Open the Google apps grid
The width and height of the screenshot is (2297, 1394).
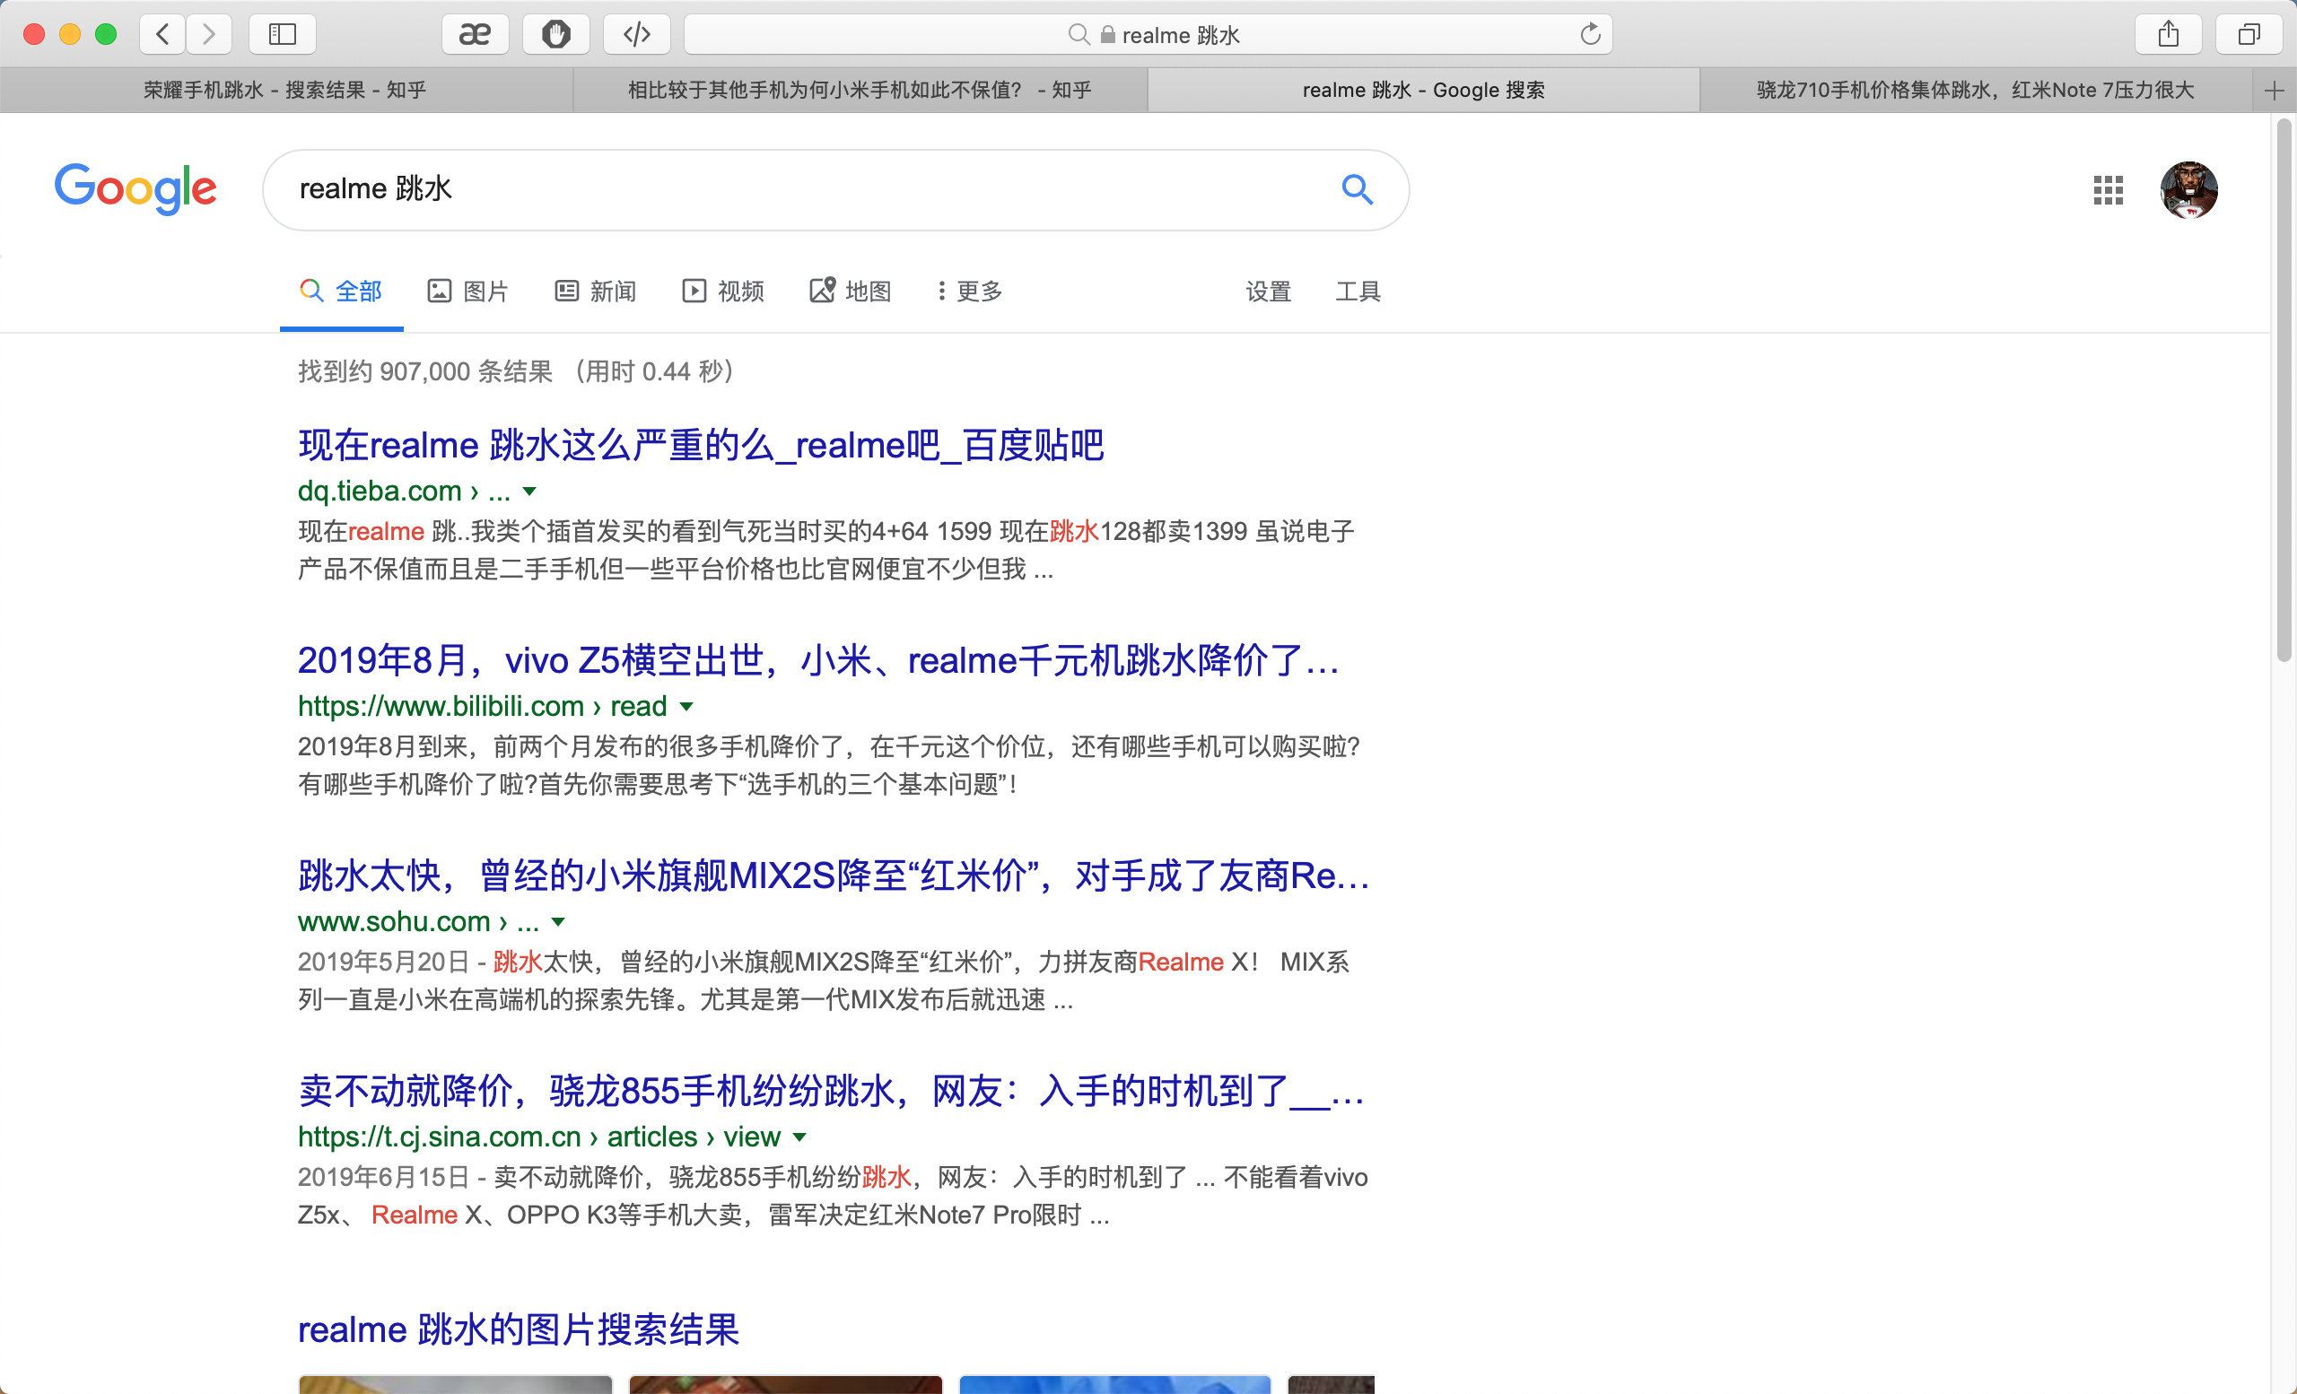[x=2108, y=190]
